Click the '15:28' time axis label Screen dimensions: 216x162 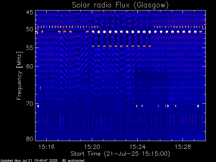coord(183,147)
